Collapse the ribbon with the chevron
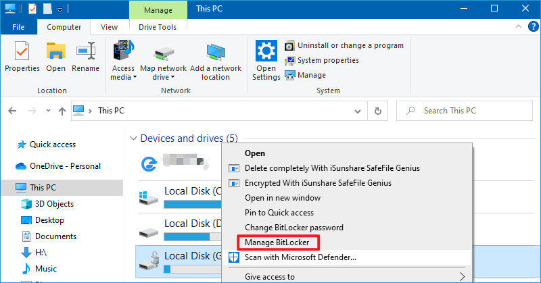This screenshot has width=541, height=283. (x=519, y=26)
